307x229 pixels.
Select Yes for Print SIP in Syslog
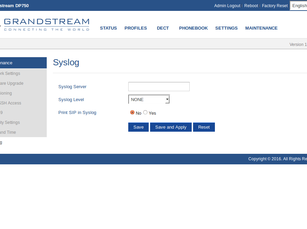click(145, 112)
